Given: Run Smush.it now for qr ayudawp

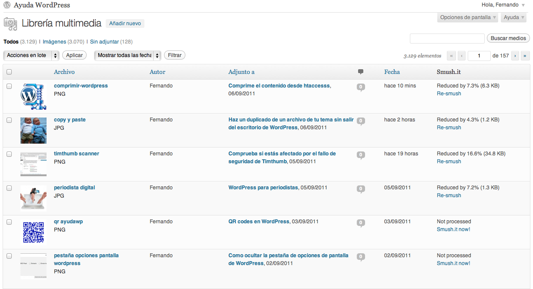Looking at the screenshot, I should [x=453, y=229].
